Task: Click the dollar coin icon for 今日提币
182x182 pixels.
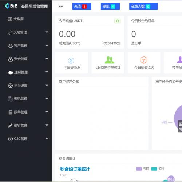Action: click(71, 60)
